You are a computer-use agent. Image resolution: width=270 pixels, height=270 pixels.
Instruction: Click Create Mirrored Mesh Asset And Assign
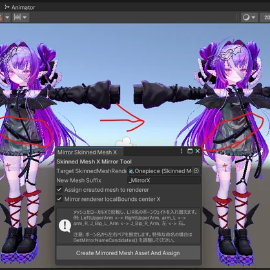(x=128, y=253)
